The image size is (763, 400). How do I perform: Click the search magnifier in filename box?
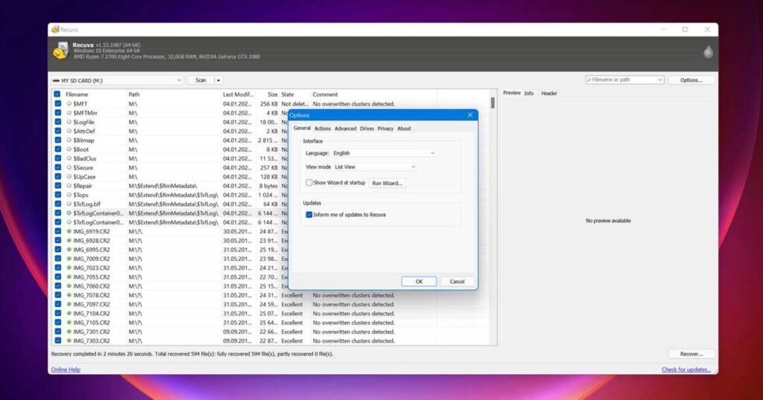coord(590,80)
